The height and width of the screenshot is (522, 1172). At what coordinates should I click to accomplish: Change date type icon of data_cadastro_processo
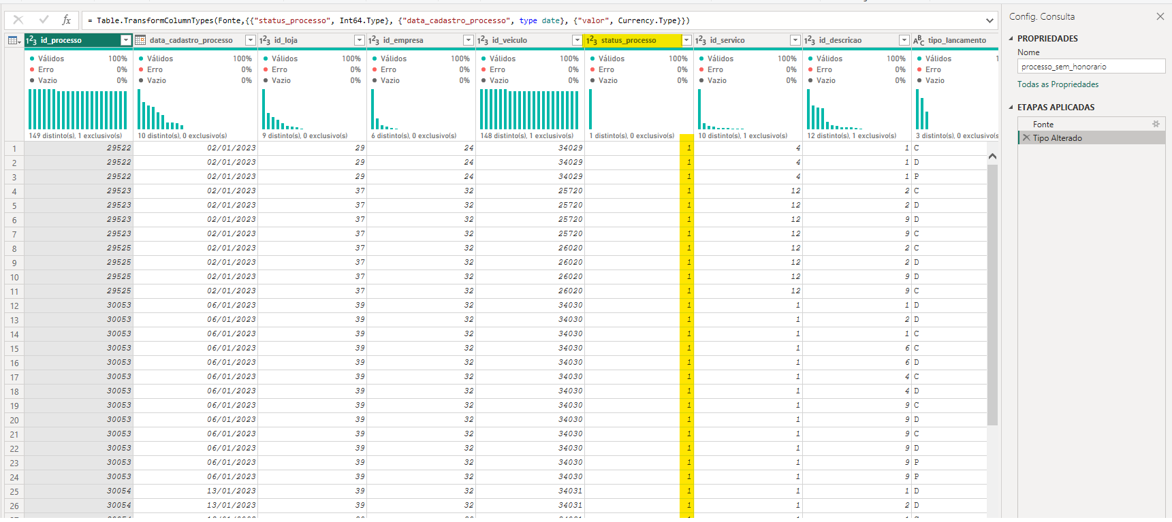point(140,40)
